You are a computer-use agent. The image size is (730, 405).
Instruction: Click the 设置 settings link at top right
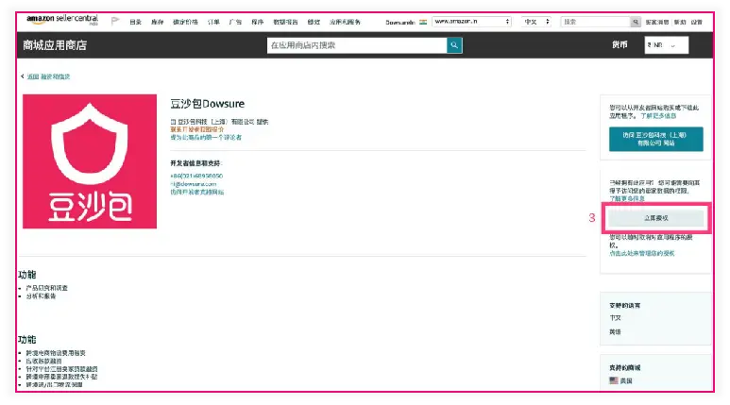click(x=697, y=22)
